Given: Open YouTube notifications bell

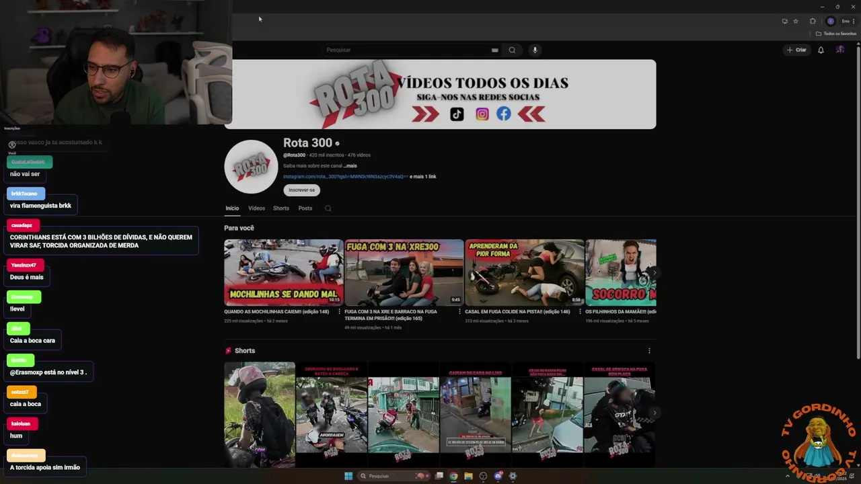Looking at the screenshot, I should (821, 50).
